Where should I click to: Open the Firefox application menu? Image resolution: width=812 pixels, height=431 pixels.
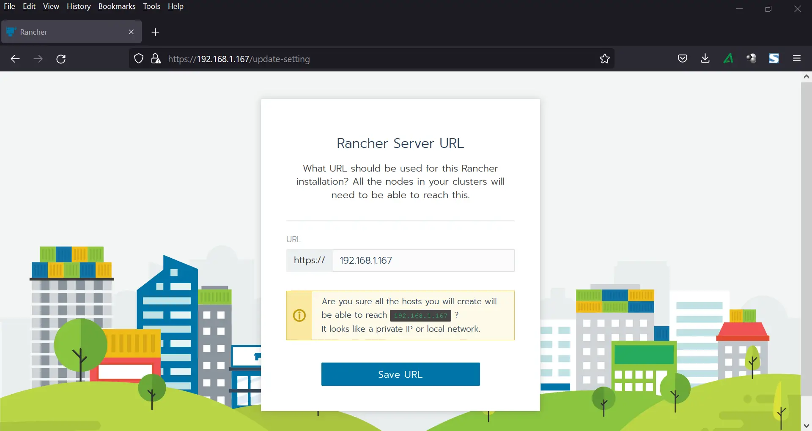(797, 58)
